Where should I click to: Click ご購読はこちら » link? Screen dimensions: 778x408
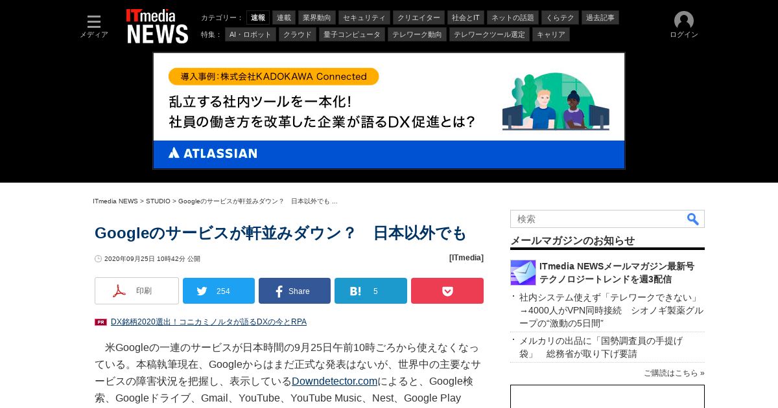coord(674,373)
